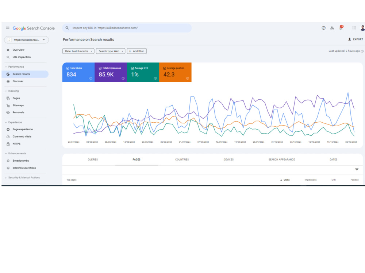Open the Date: Last 3 months dropdown
The width and height of the screenshot is (365, 273).
pyautogui.click(x=78, y=51)
